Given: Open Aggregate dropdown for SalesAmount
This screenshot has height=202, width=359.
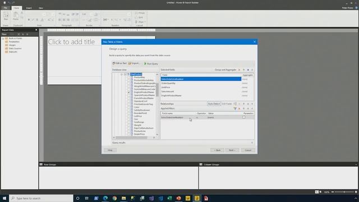Looking at the screenshot, I should [247, 91].
